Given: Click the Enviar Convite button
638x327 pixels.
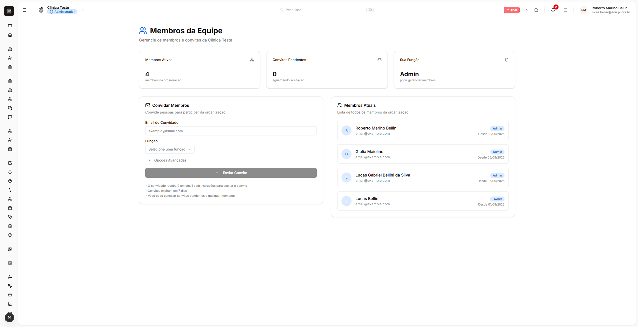Looking at the screenshot, I should (x=230, y=172).
